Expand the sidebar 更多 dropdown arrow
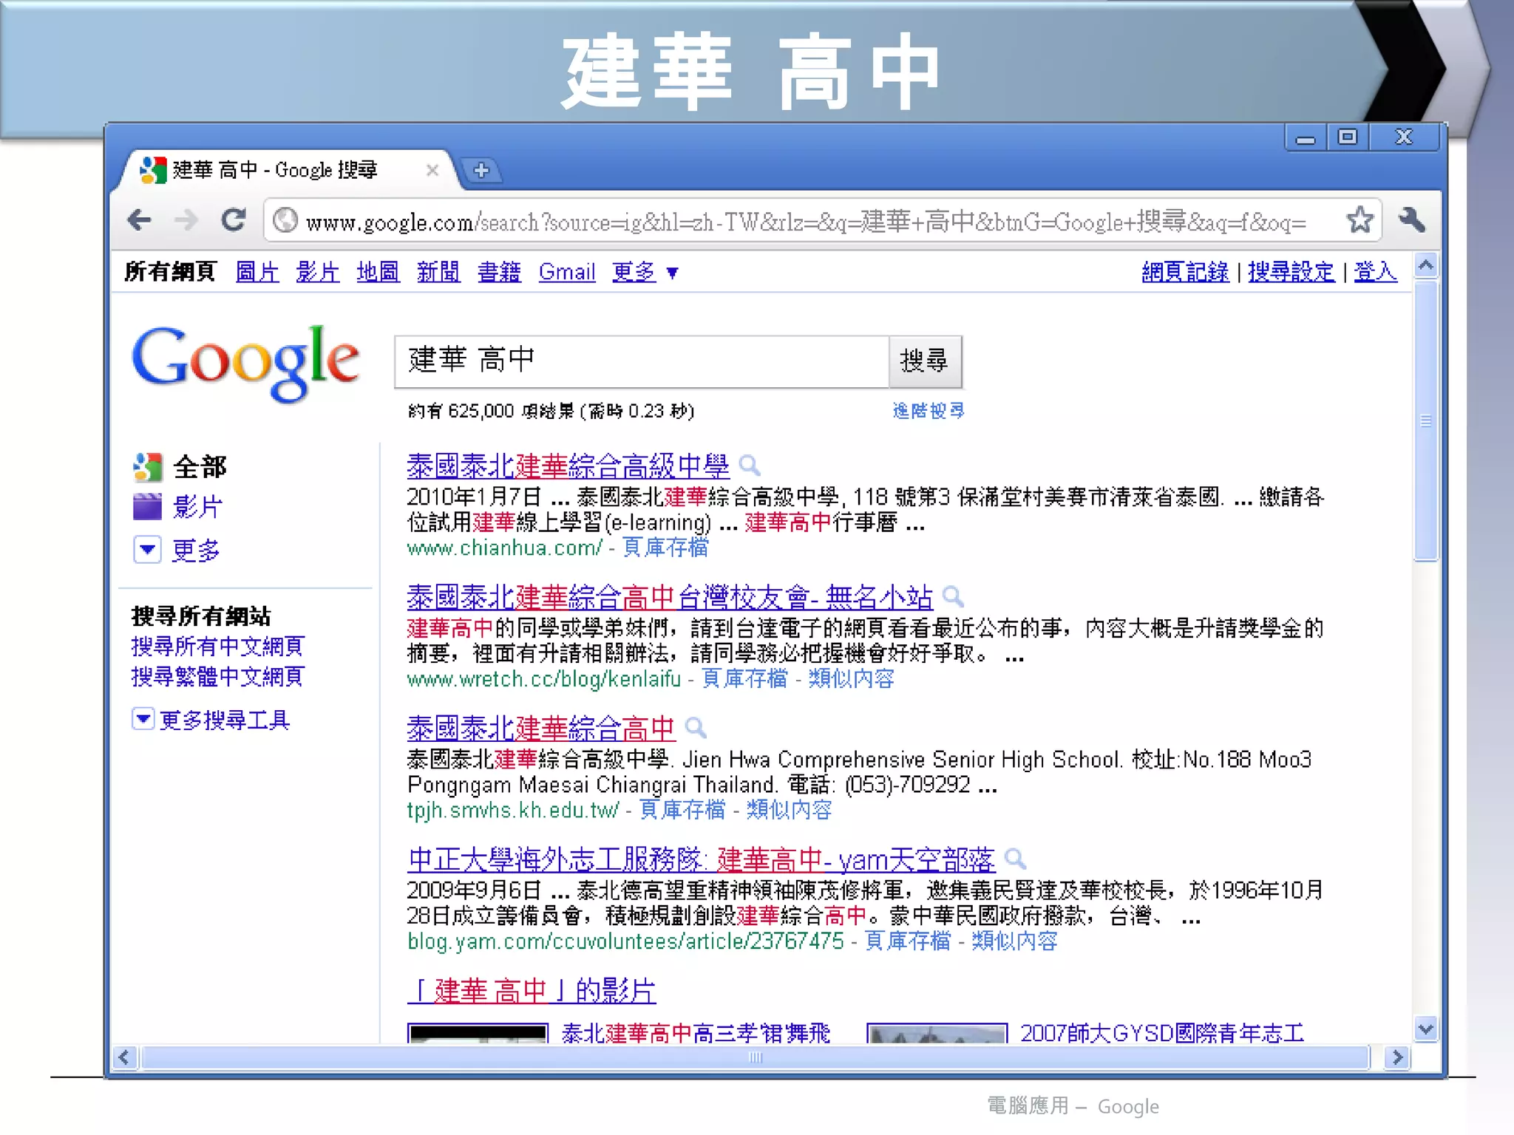The width and height of the screenshot is (1514, 1135). click(147, 550)
